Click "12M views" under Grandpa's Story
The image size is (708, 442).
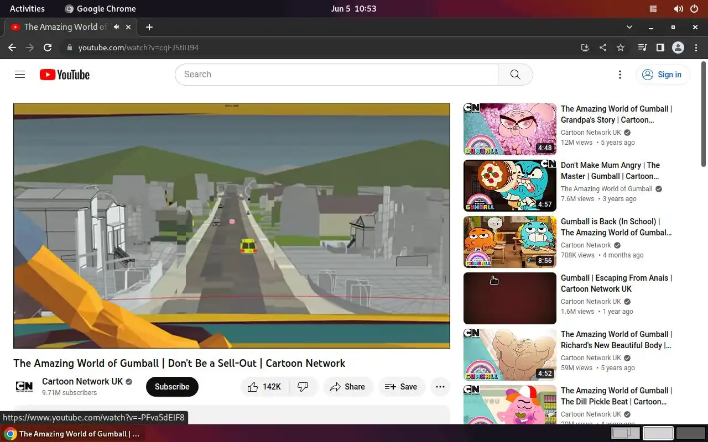coord(576,143)
